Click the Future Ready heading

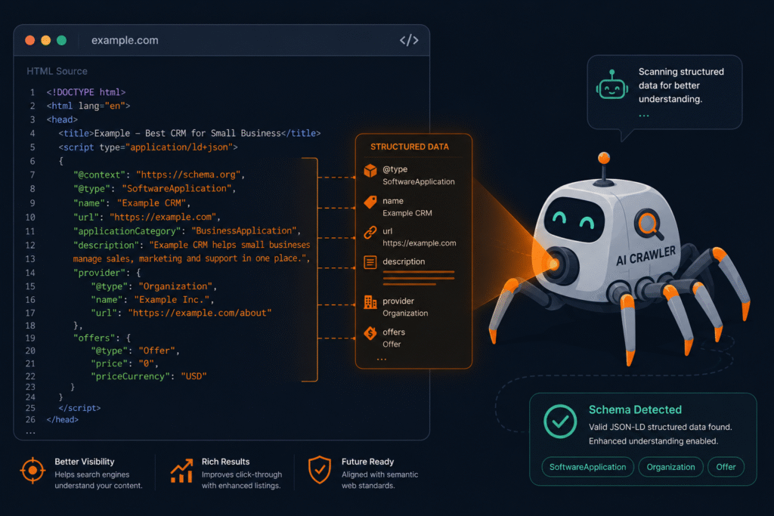(x=368, y=462)
